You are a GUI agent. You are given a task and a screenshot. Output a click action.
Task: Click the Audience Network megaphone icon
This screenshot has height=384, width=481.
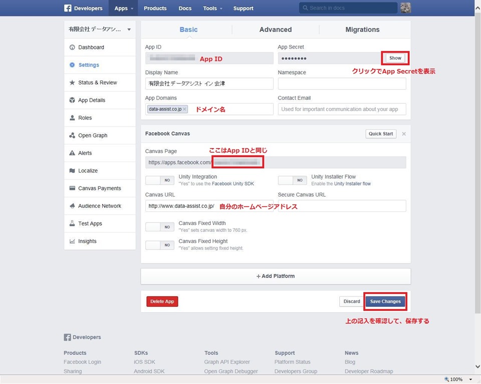[72, 206]
